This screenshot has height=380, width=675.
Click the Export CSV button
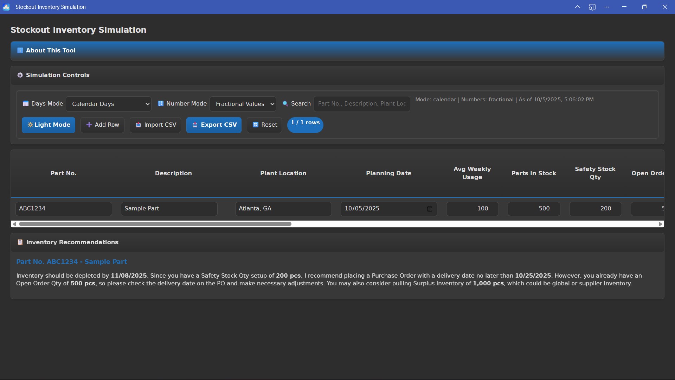[214, 125]
